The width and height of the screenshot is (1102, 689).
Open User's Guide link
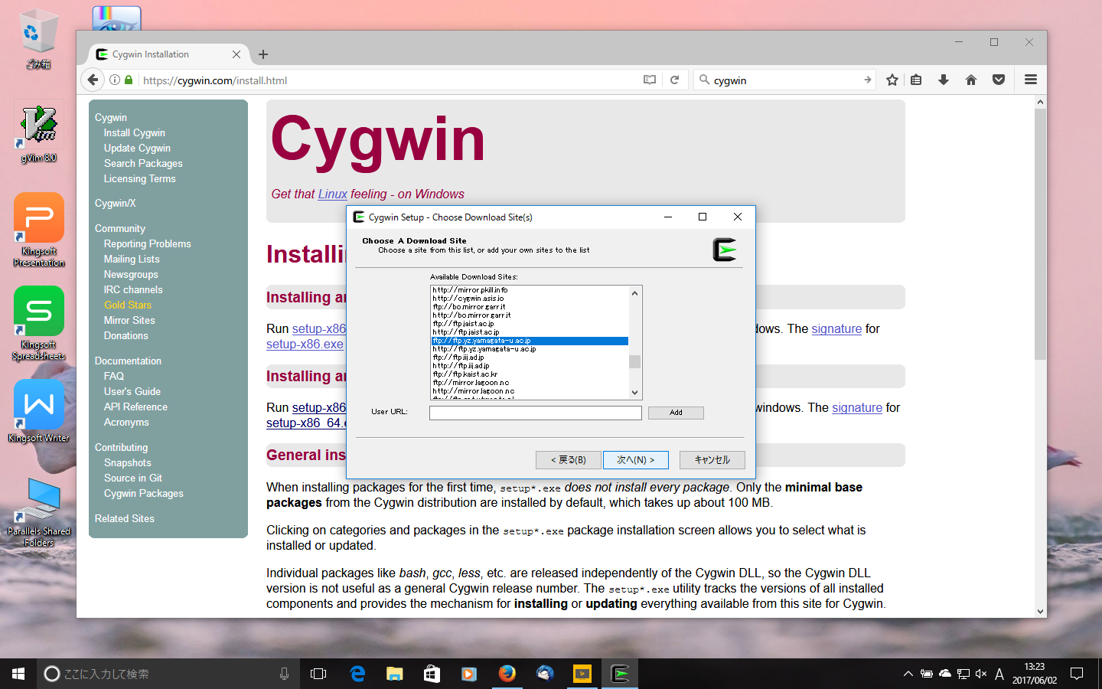(x=132, y=391)
